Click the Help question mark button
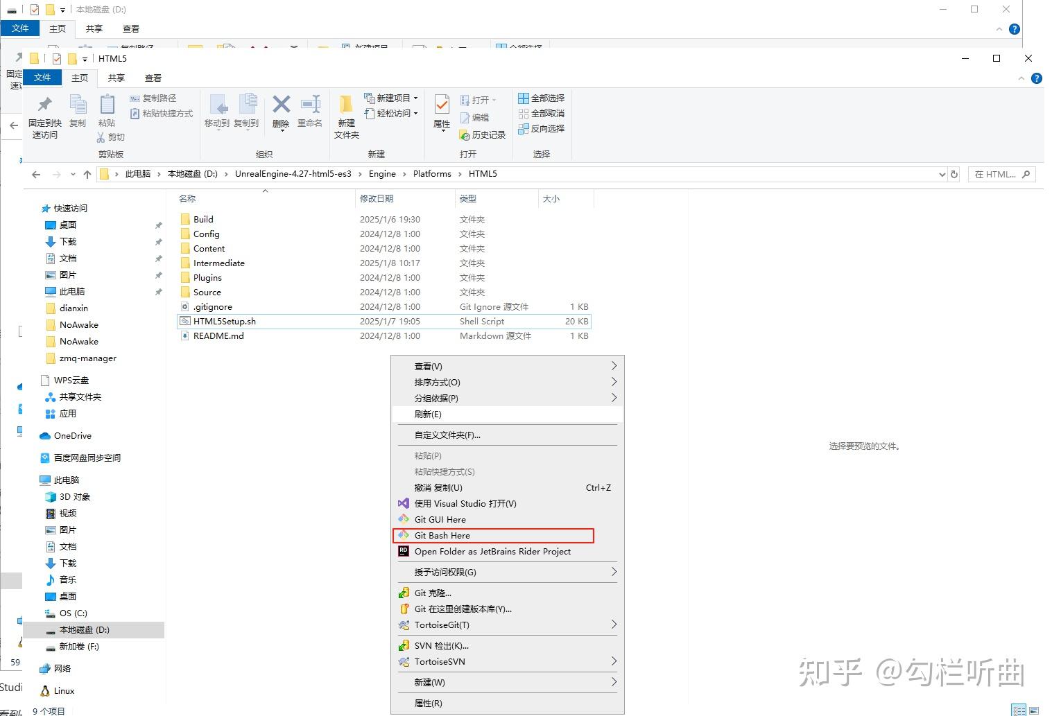This screenshot has height=716, width=1052. (x=1037, y=78)
